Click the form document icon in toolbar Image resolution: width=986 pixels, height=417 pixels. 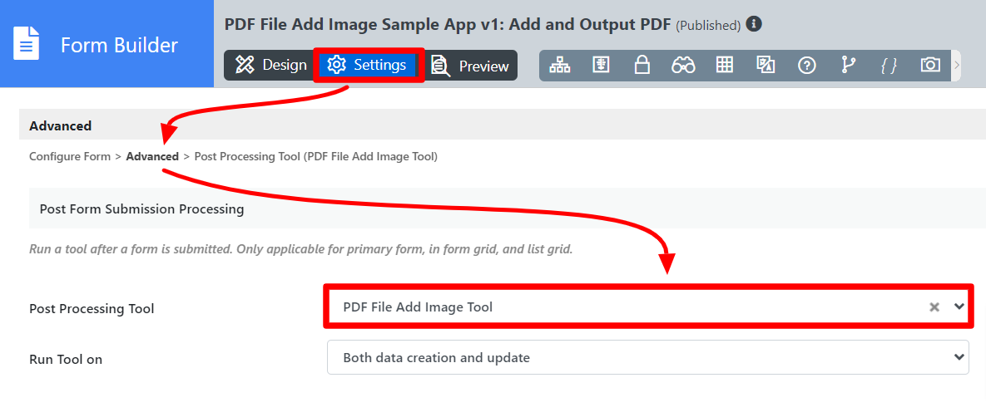pyautogui.click(x=601, y=66)
